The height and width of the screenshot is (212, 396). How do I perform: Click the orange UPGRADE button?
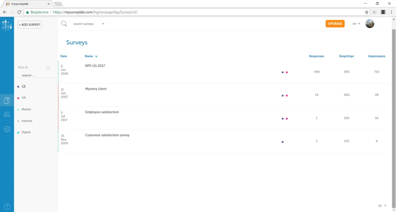pos(335,24)
